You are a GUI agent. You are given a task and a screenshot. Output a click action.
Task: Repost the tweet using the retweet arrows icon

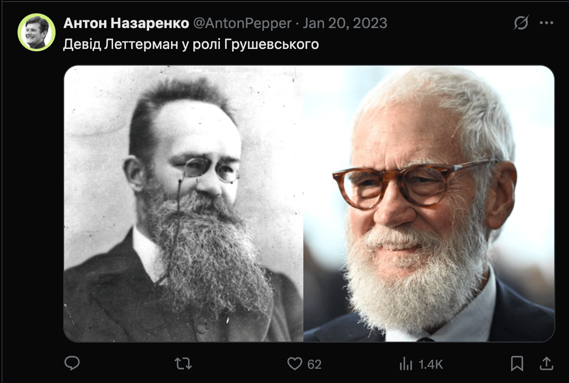tap(183, 364)
